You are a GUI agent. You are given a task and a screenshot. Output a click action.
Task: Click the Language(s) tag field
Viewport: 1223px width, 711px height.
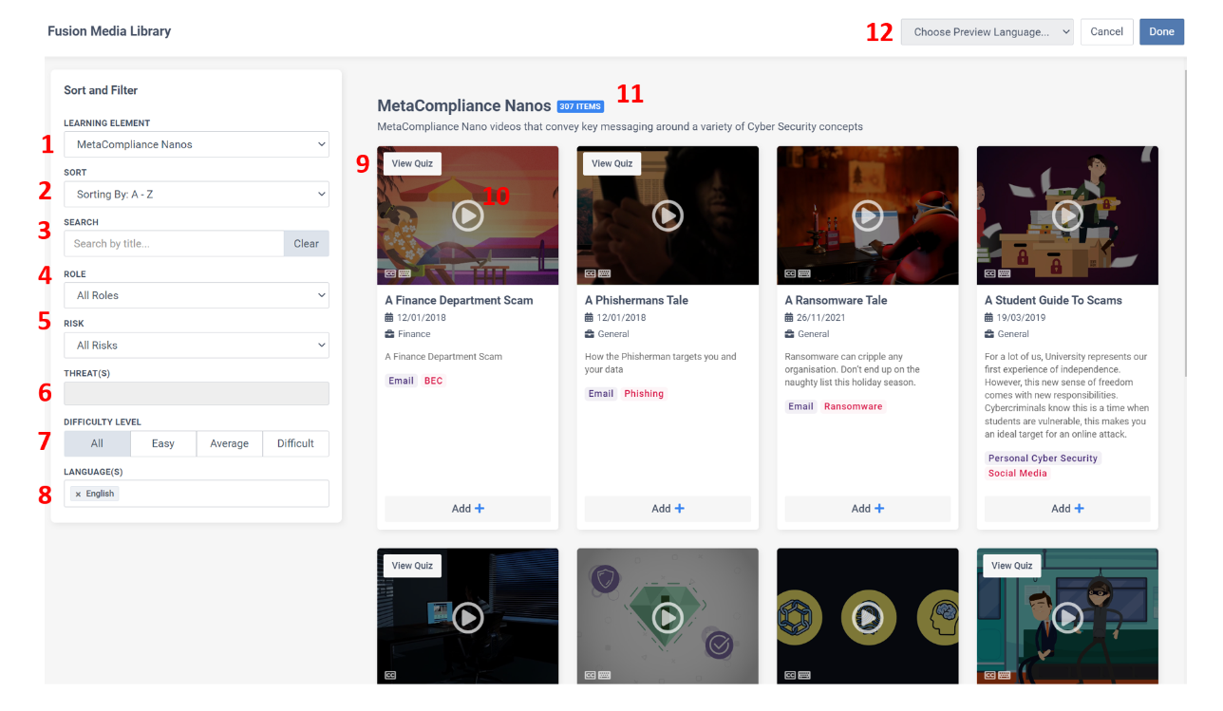point(197,494)
